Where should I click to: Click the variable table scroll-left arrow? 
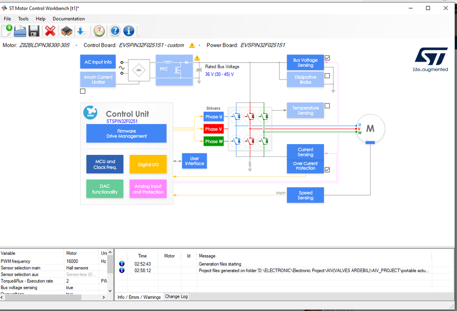point(2,297)
